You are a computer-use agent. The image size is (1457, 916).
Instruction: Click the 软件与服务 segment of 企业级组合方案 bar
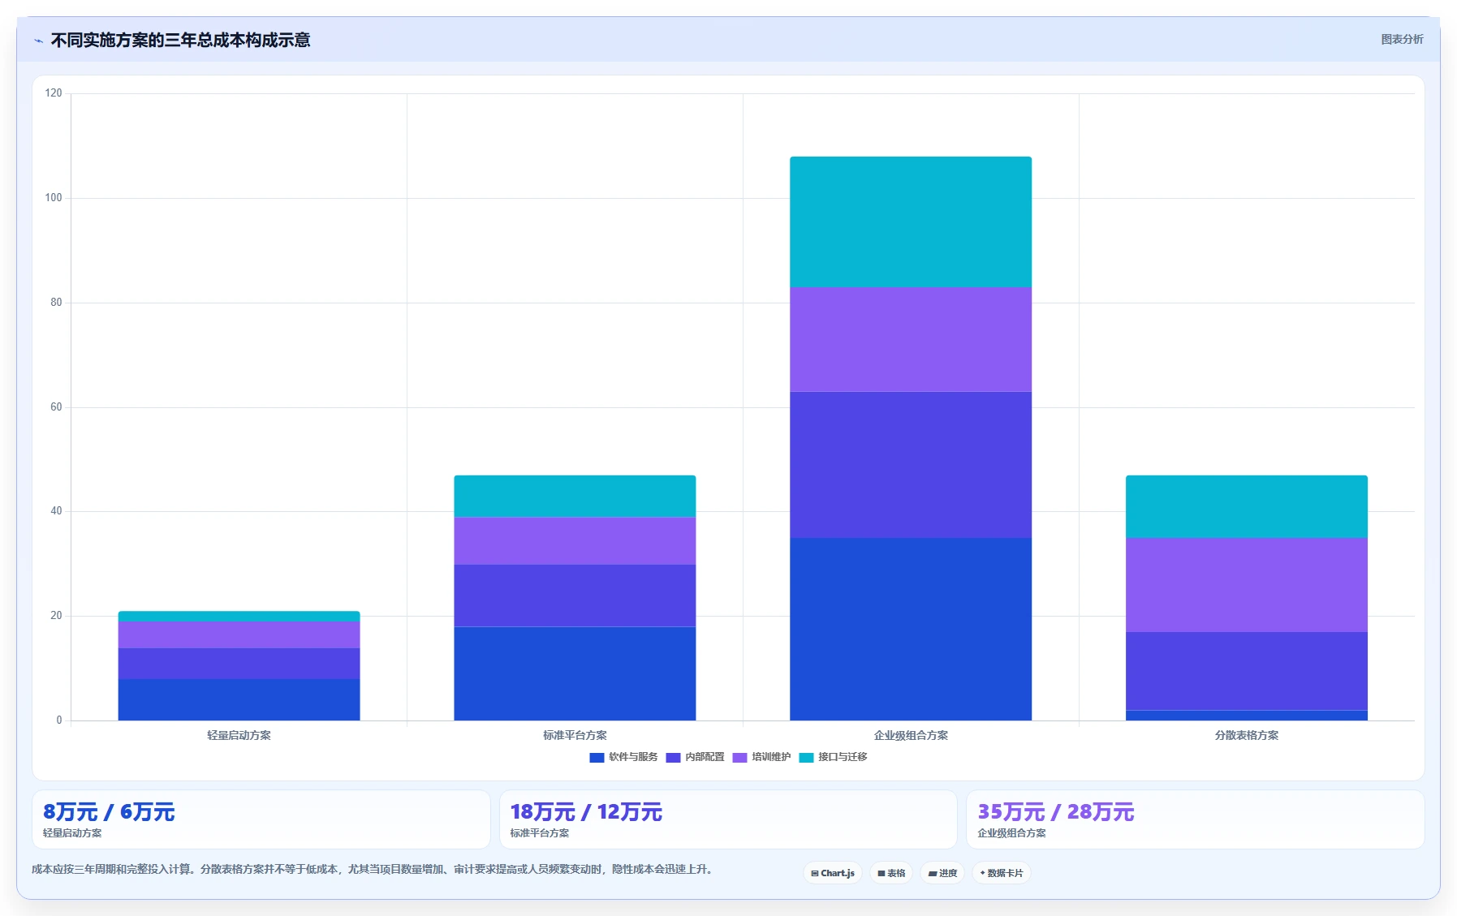pos(911,629)
